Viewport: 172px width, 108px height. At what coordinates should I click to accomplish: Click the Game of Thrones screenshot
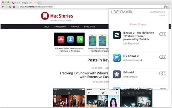coord(136,98)
